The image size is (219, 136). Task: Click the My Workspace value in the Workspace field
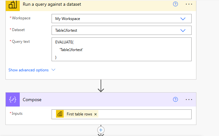68,19
